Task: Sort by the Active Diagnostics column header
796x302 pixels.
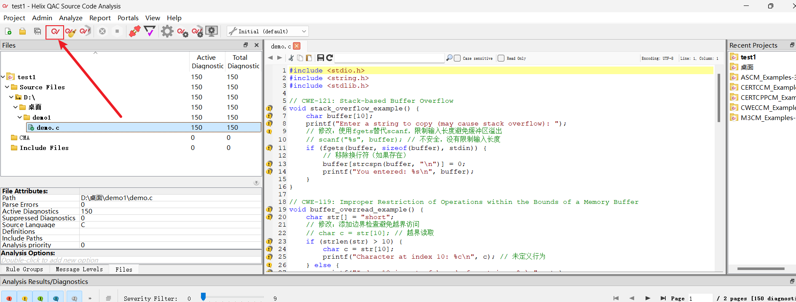Action: (207, 61)
